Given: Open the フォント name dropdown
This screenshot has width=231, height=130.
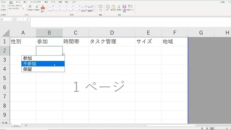Looking at the screenshot, I should [x=26, y=5].
